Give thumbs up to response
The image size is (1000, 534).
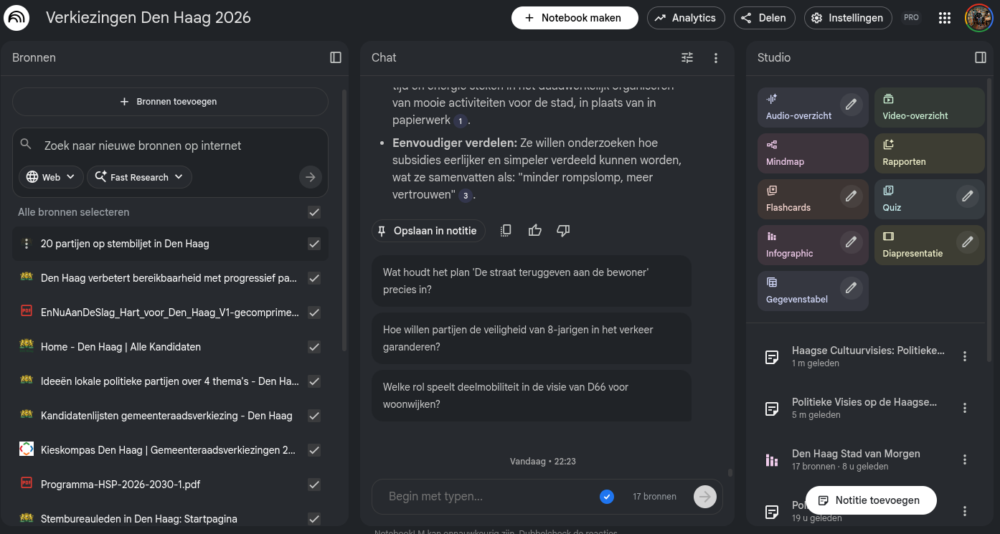coord(534,231)
